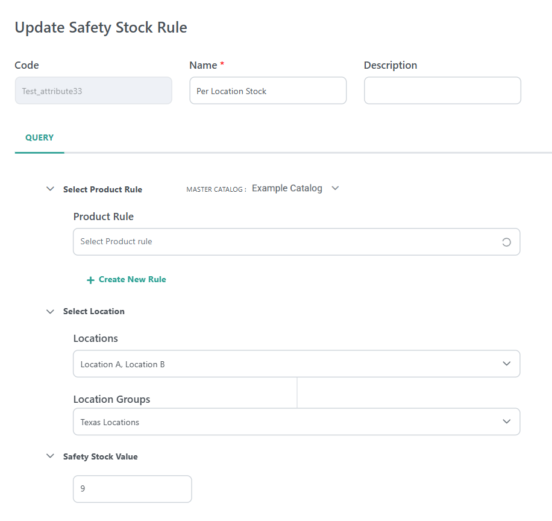Click the plus icon beside Create New Rule

(90, 279)
